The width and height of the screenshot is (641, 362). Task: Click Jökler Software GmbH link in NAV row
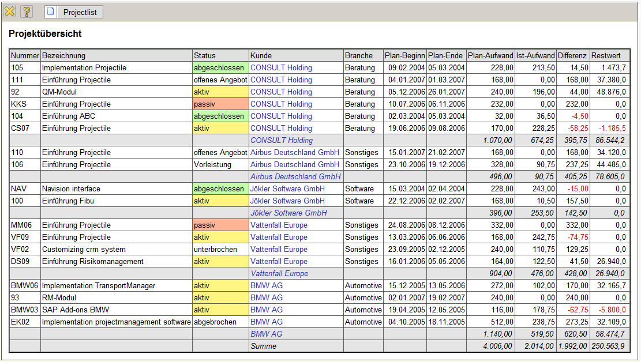pos(287,189)
